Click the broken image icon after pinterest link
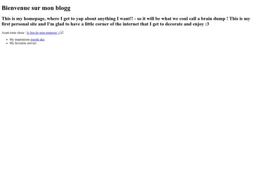This screenshot has height=191, width=255. click(x=62, y=33)
